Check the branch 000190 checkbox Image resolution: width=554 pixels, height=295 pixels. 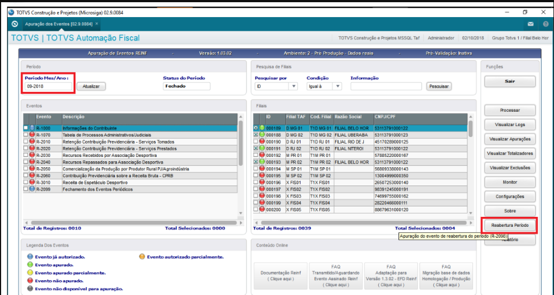(256, 141)
